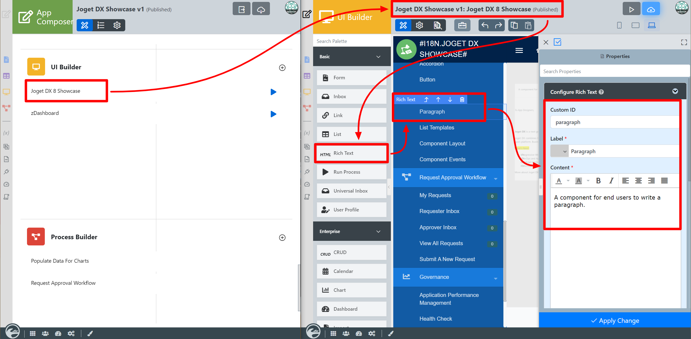Click the Apply Change button
Image resolution: width=691 pixels, height=339 pixels.
[615, 320]
